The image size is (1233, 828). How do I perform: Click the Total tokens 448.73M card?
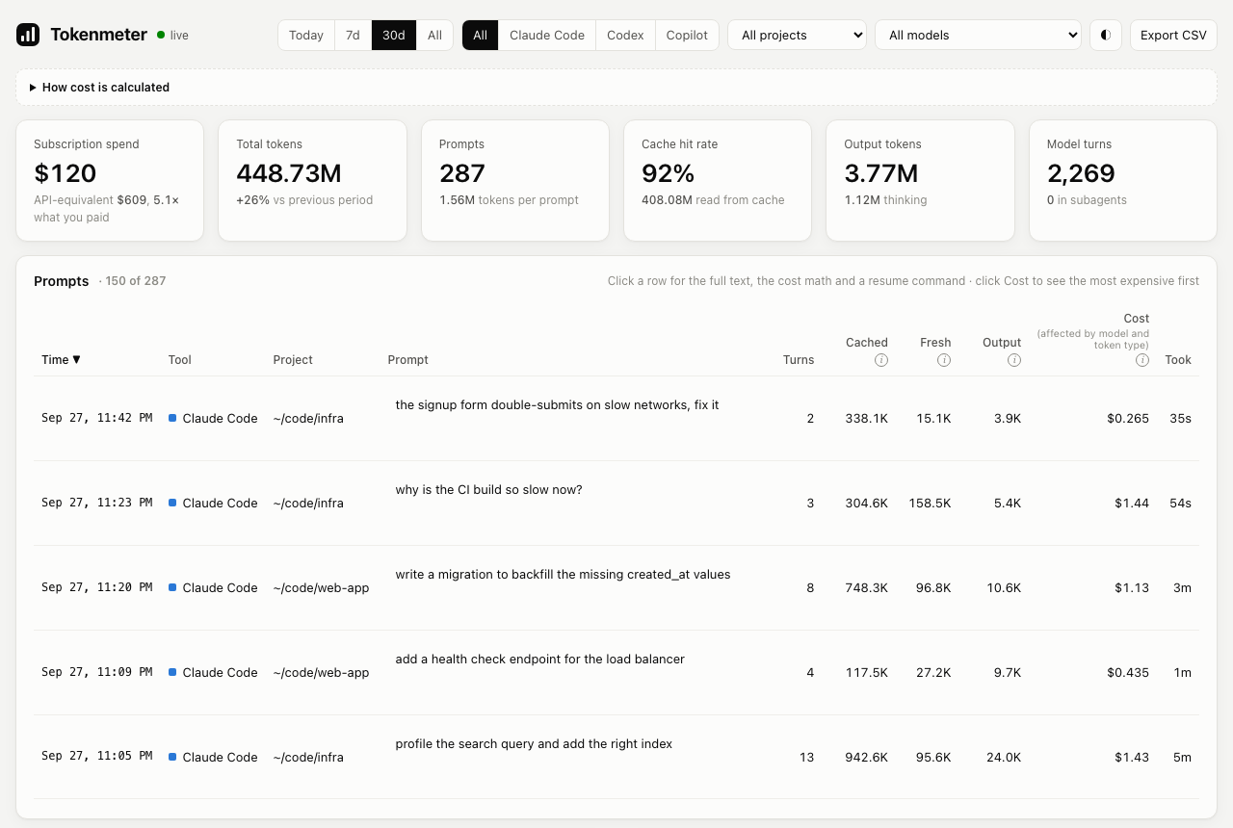point(312,180)
